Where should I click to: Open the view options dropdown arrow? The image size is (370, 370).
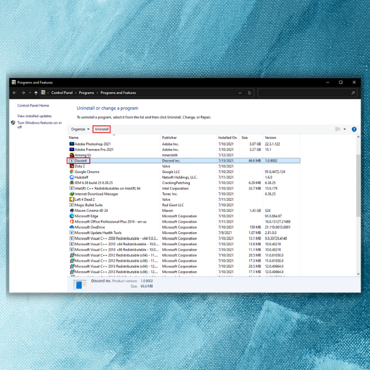[x=345, y=129]
